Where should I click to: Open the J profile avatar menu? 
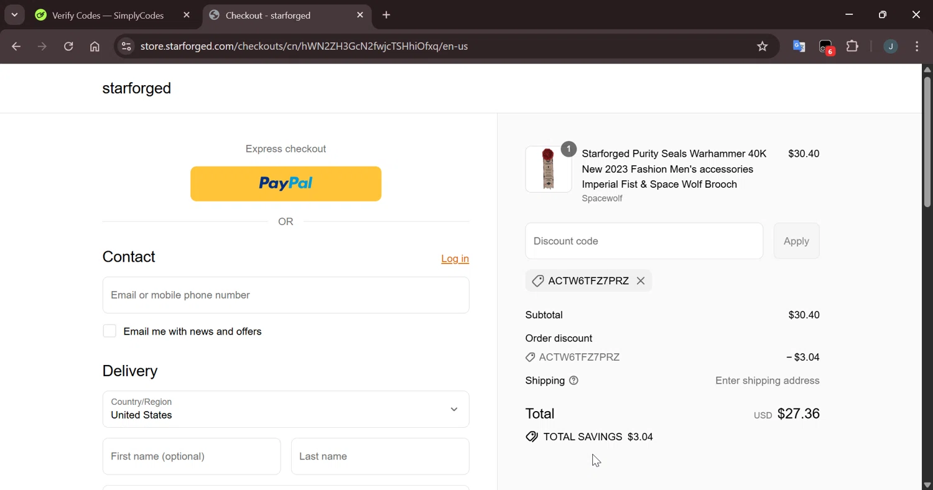click(x=891, y=46)
